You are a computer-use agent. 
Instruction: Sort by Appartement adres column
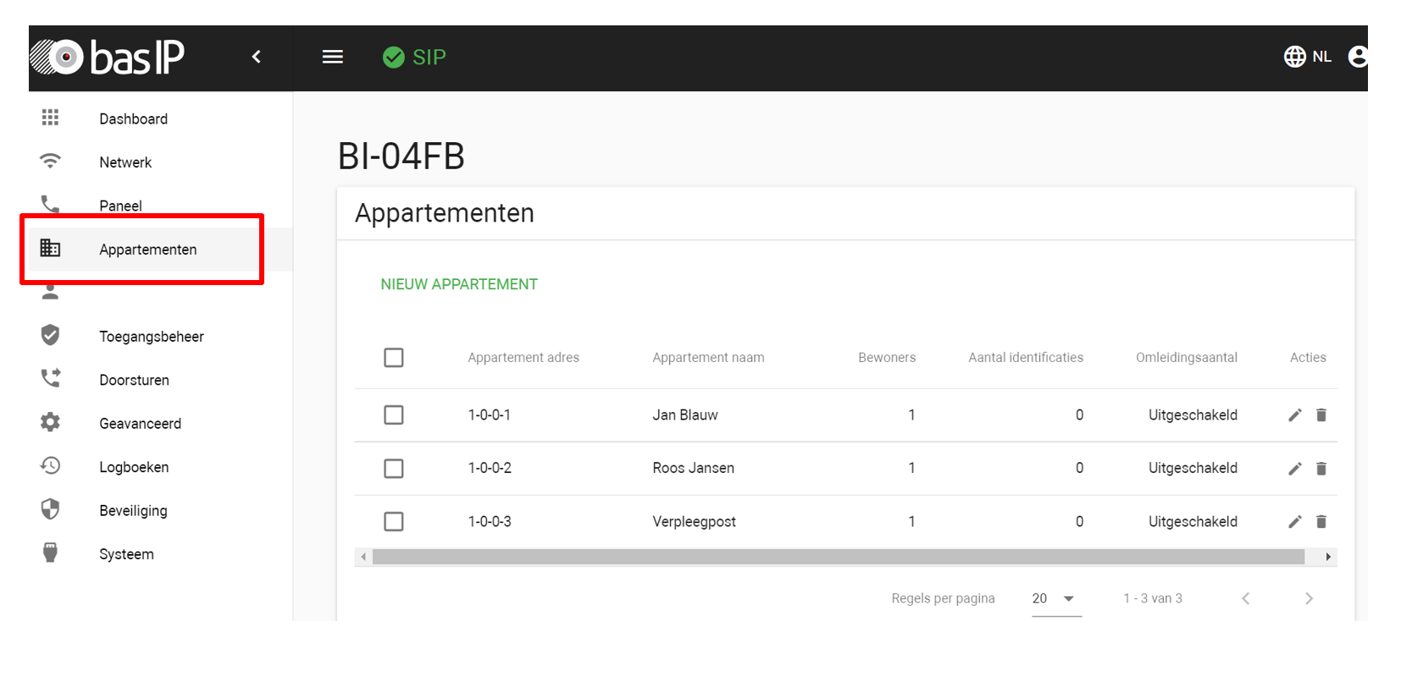523,358
